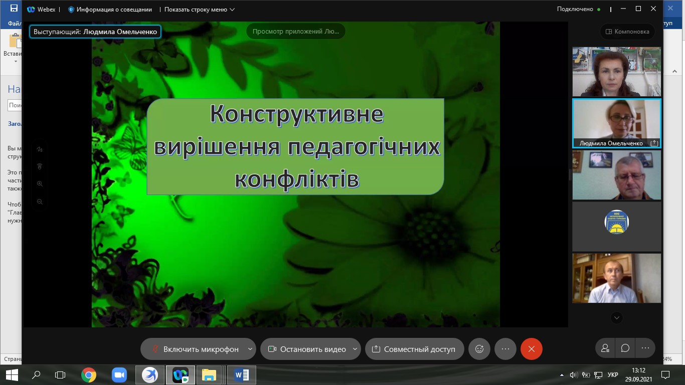
Task: Open Google Chrome from the taskbar
Action: point(89,374)
